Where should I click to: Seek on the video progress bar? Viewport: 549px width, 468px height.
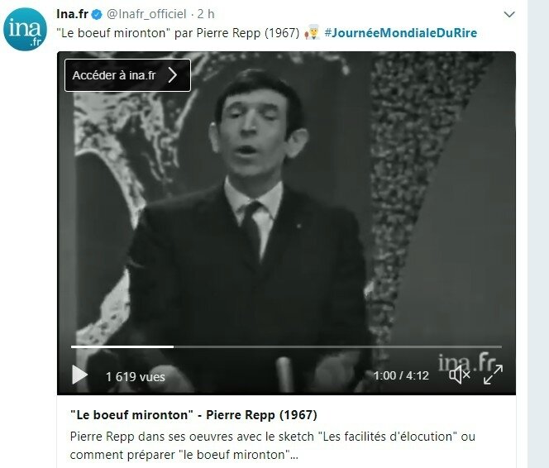[x=286, y=346]
